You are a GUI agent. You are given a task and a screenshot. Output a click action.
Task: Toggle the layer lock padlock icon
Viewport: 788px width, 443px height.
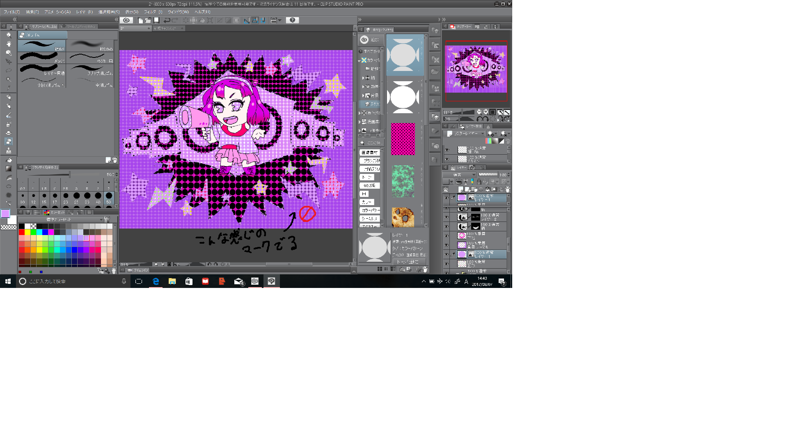[479, 182]
